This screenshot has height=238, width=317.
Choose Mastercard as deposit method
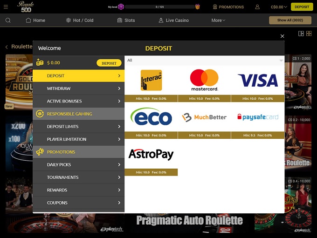click(204, 80)
